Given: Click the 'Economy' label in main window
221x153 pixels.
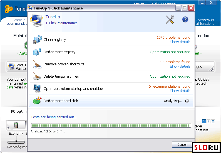Looking at the screenshot, I should (16, 134).
